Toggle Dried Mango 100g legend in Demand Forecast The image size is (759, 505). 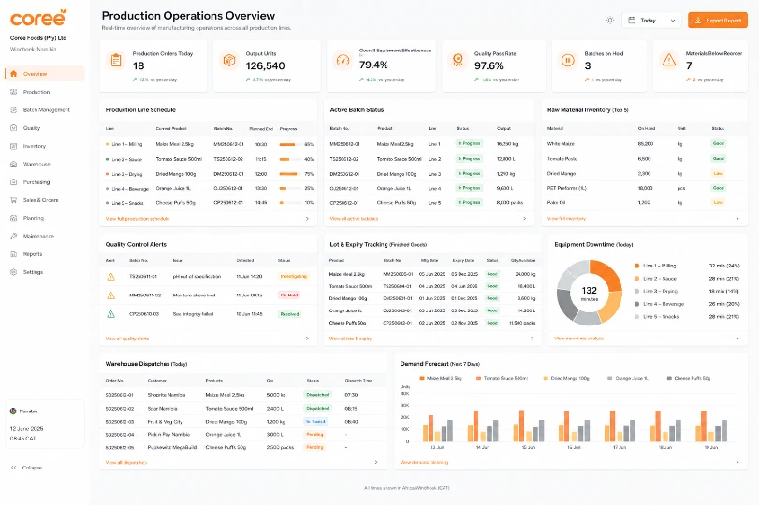[566, 378]
